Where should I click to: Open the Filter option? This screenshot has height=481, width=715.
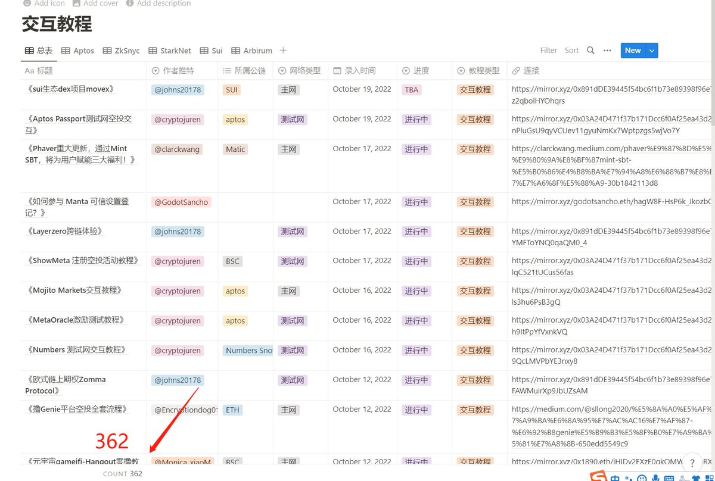(x=549, y=51)
